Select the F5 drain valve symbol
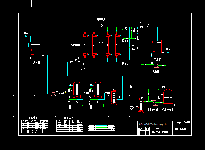This screenshot has height=150, width=205. point(123,41)
